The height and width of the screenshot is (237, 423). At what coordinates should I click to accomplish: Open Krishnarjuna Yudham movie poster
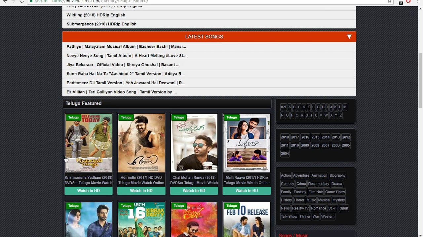pos(89,143)
